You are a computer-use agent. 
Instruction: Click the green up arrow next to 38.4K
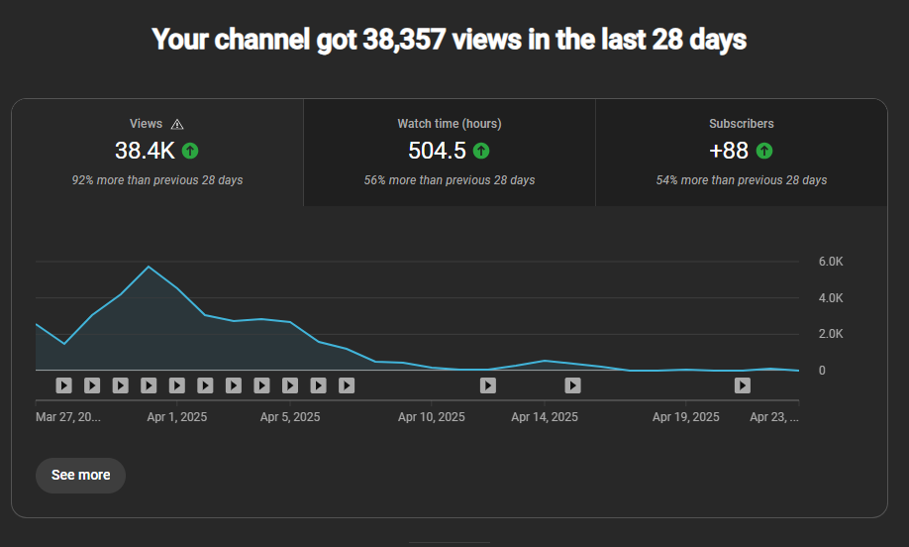pos(190,151)
